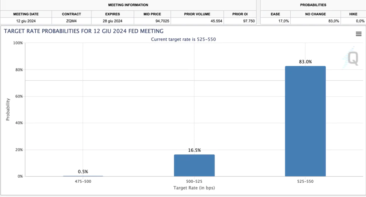Click the 'Target Rate (in bps)' axis title
The image size is (366, 197).
coord(194,188)
